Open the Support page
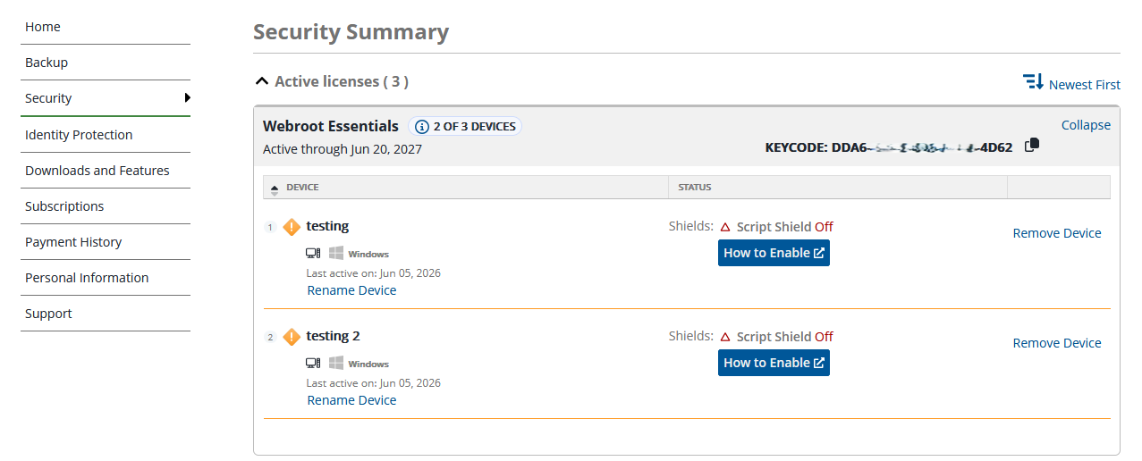Image resolution: width=1142 pixels, height=461 pixels. pyautogui.click(x=48, y=314)
